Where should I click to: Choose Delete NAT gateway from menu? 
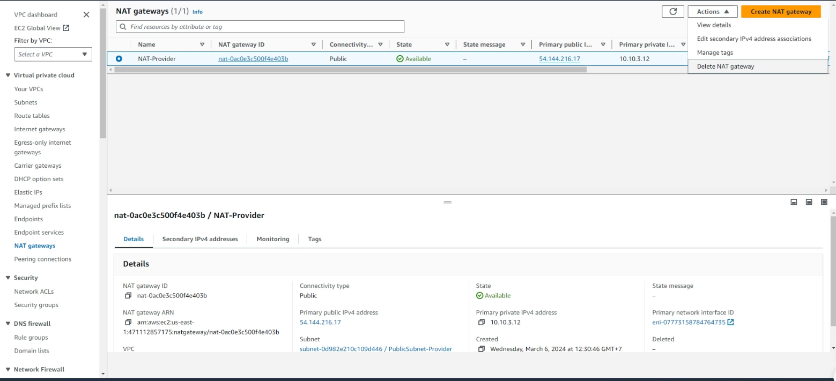pyautogui.click(x=725, y=66)
